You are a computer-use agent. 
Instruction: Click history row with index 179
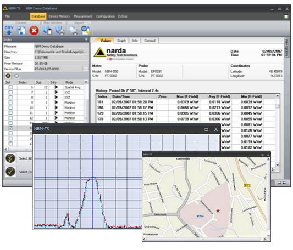(186, 113)
